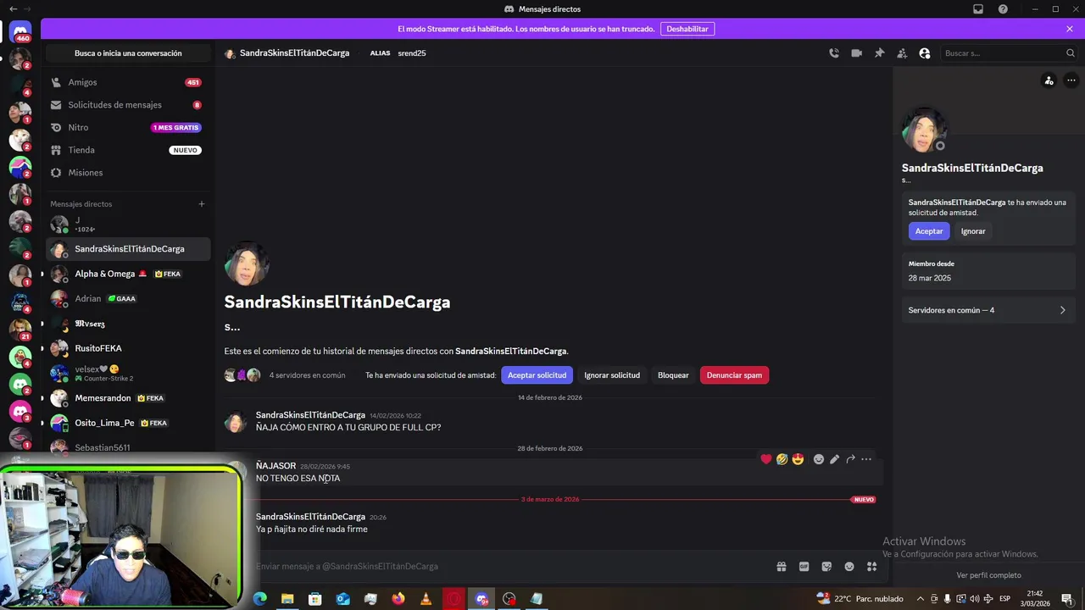
Task: Open DM with Adrian
Action: click(x=126, y=298)
